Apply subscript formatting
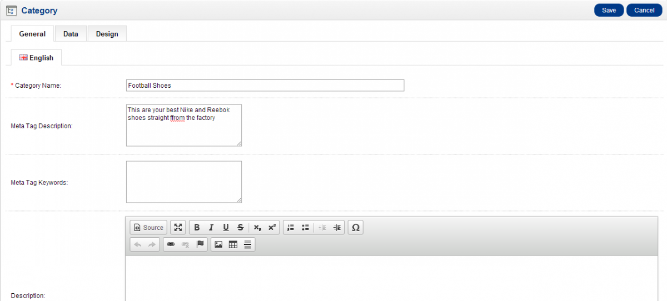This screenshot has height=301, width=667. pos(257,227)
